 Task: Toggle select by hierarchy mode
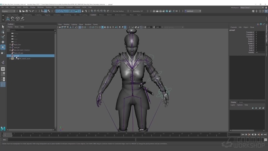tap(42, 11)
